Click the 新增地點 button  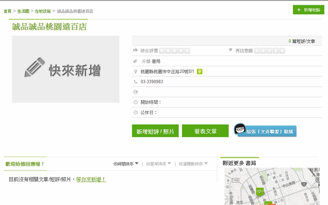[x=308, y=10]
